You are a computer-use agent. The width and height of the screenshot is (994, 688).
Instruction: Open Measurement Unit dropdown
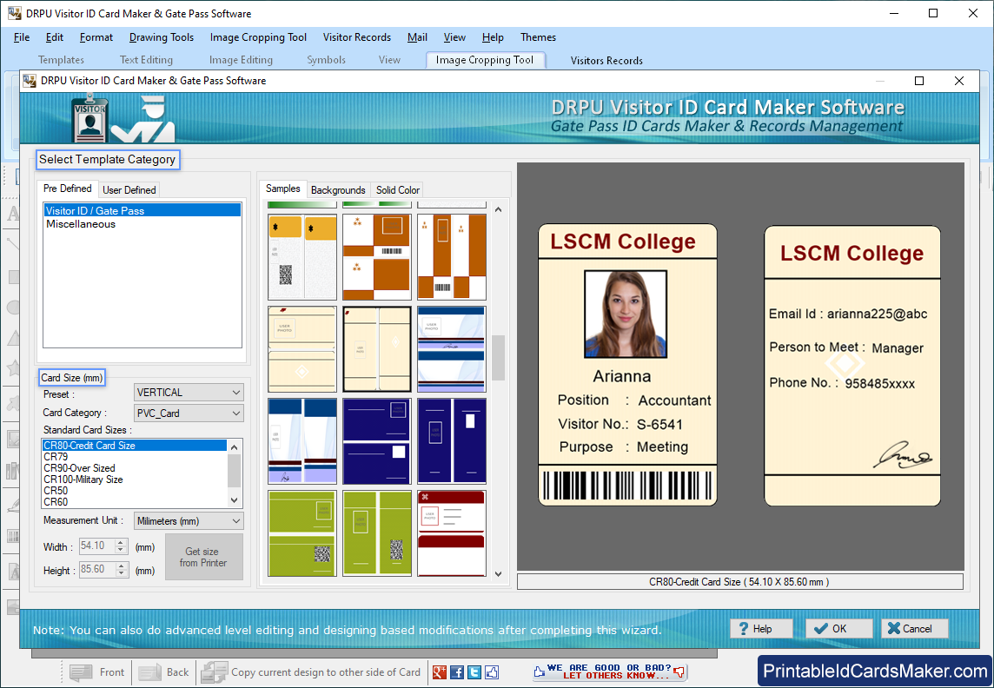(189, 520)
